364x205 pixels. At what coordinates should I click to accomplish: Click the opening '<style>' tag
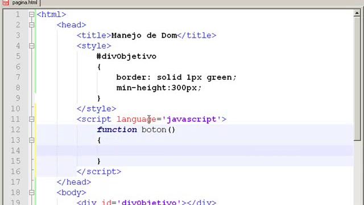[x=94, y=46]
